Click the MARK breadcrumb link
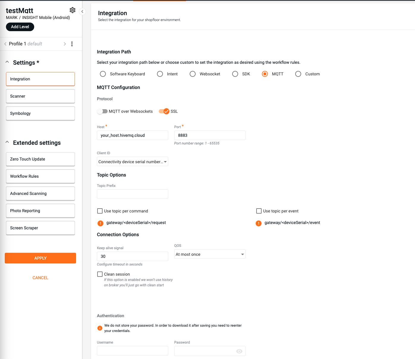The image size is (415, 359). [x=12, y=18]
